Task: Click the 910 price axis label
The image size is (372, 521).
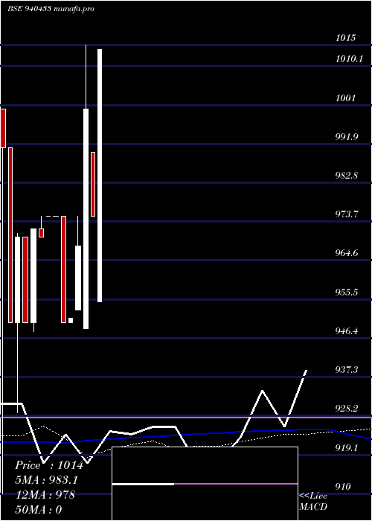Action: (x=343, y=487)
